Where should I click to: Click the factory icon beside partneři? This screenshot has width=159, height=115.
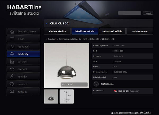click(12, 62)
